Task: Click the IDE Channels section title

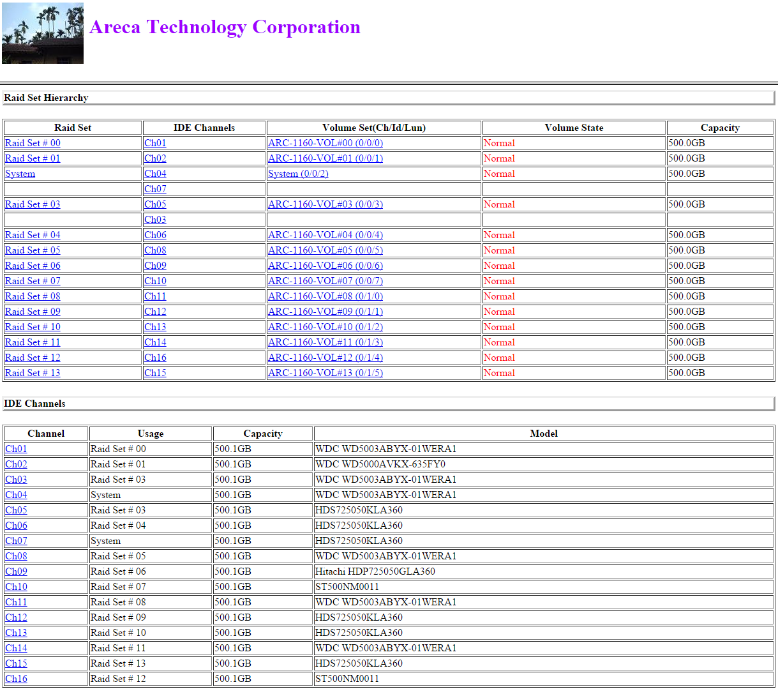Action: click(34, 404)
